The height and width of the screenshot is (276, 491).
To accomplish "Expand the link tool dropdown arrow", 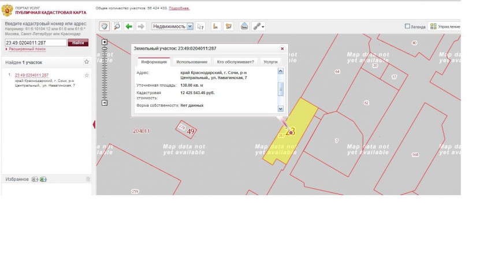I will [x=263, y=27].
